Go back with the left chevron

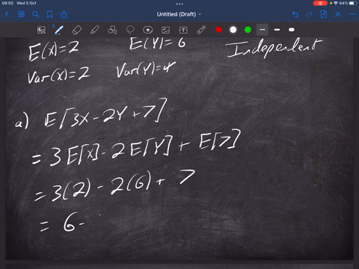click(x=7, y=14)
